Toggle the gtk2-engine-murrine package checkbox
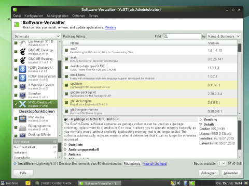This screenshot has width=249, height=186. (x=66, y=111)
